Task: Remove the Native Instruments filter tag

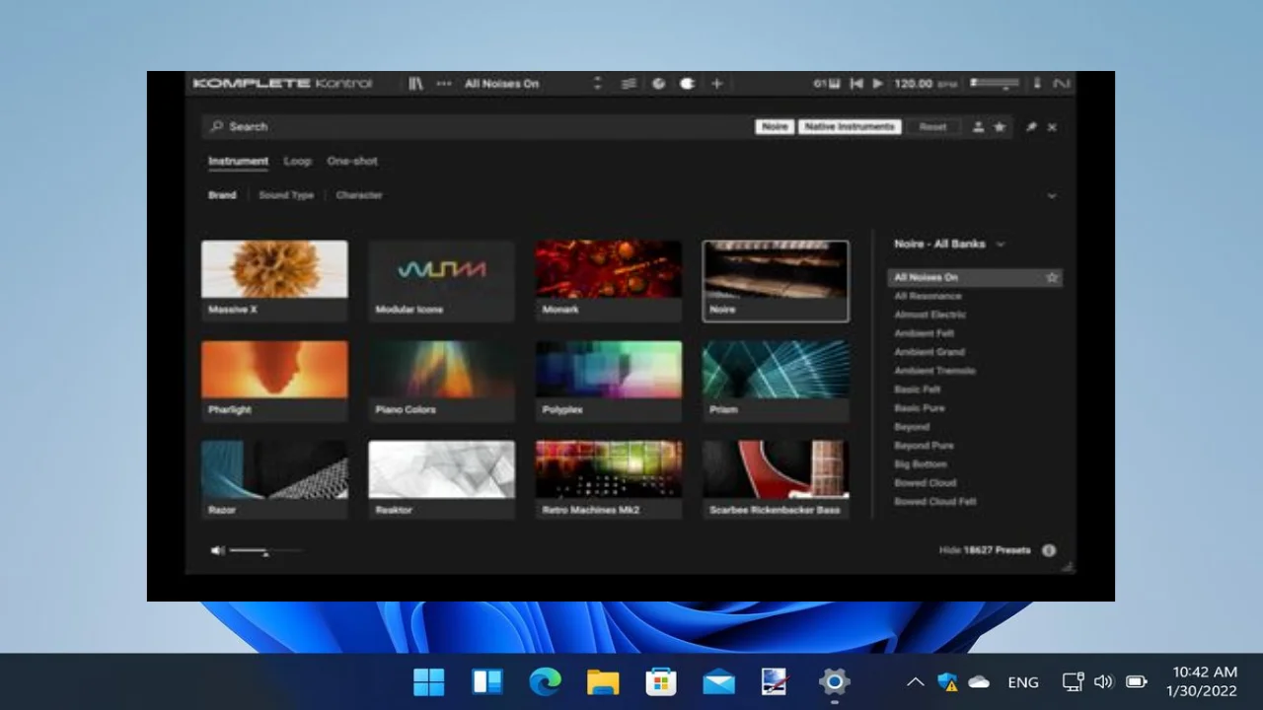Action: (850, 126)
